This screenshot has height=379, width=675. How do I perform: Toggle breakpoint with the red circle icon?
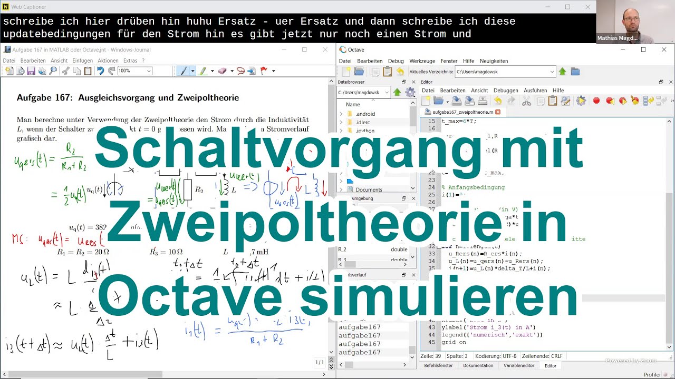tap(596, 101)
